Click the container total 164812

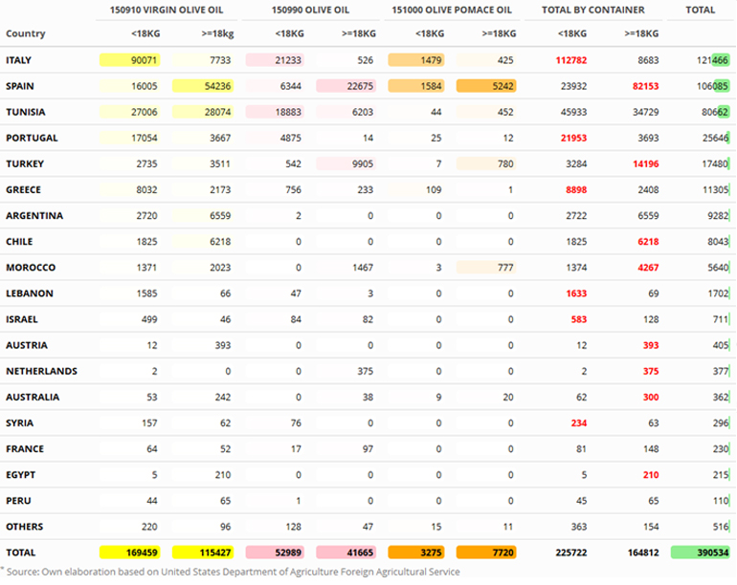click(x=643, y=552)
